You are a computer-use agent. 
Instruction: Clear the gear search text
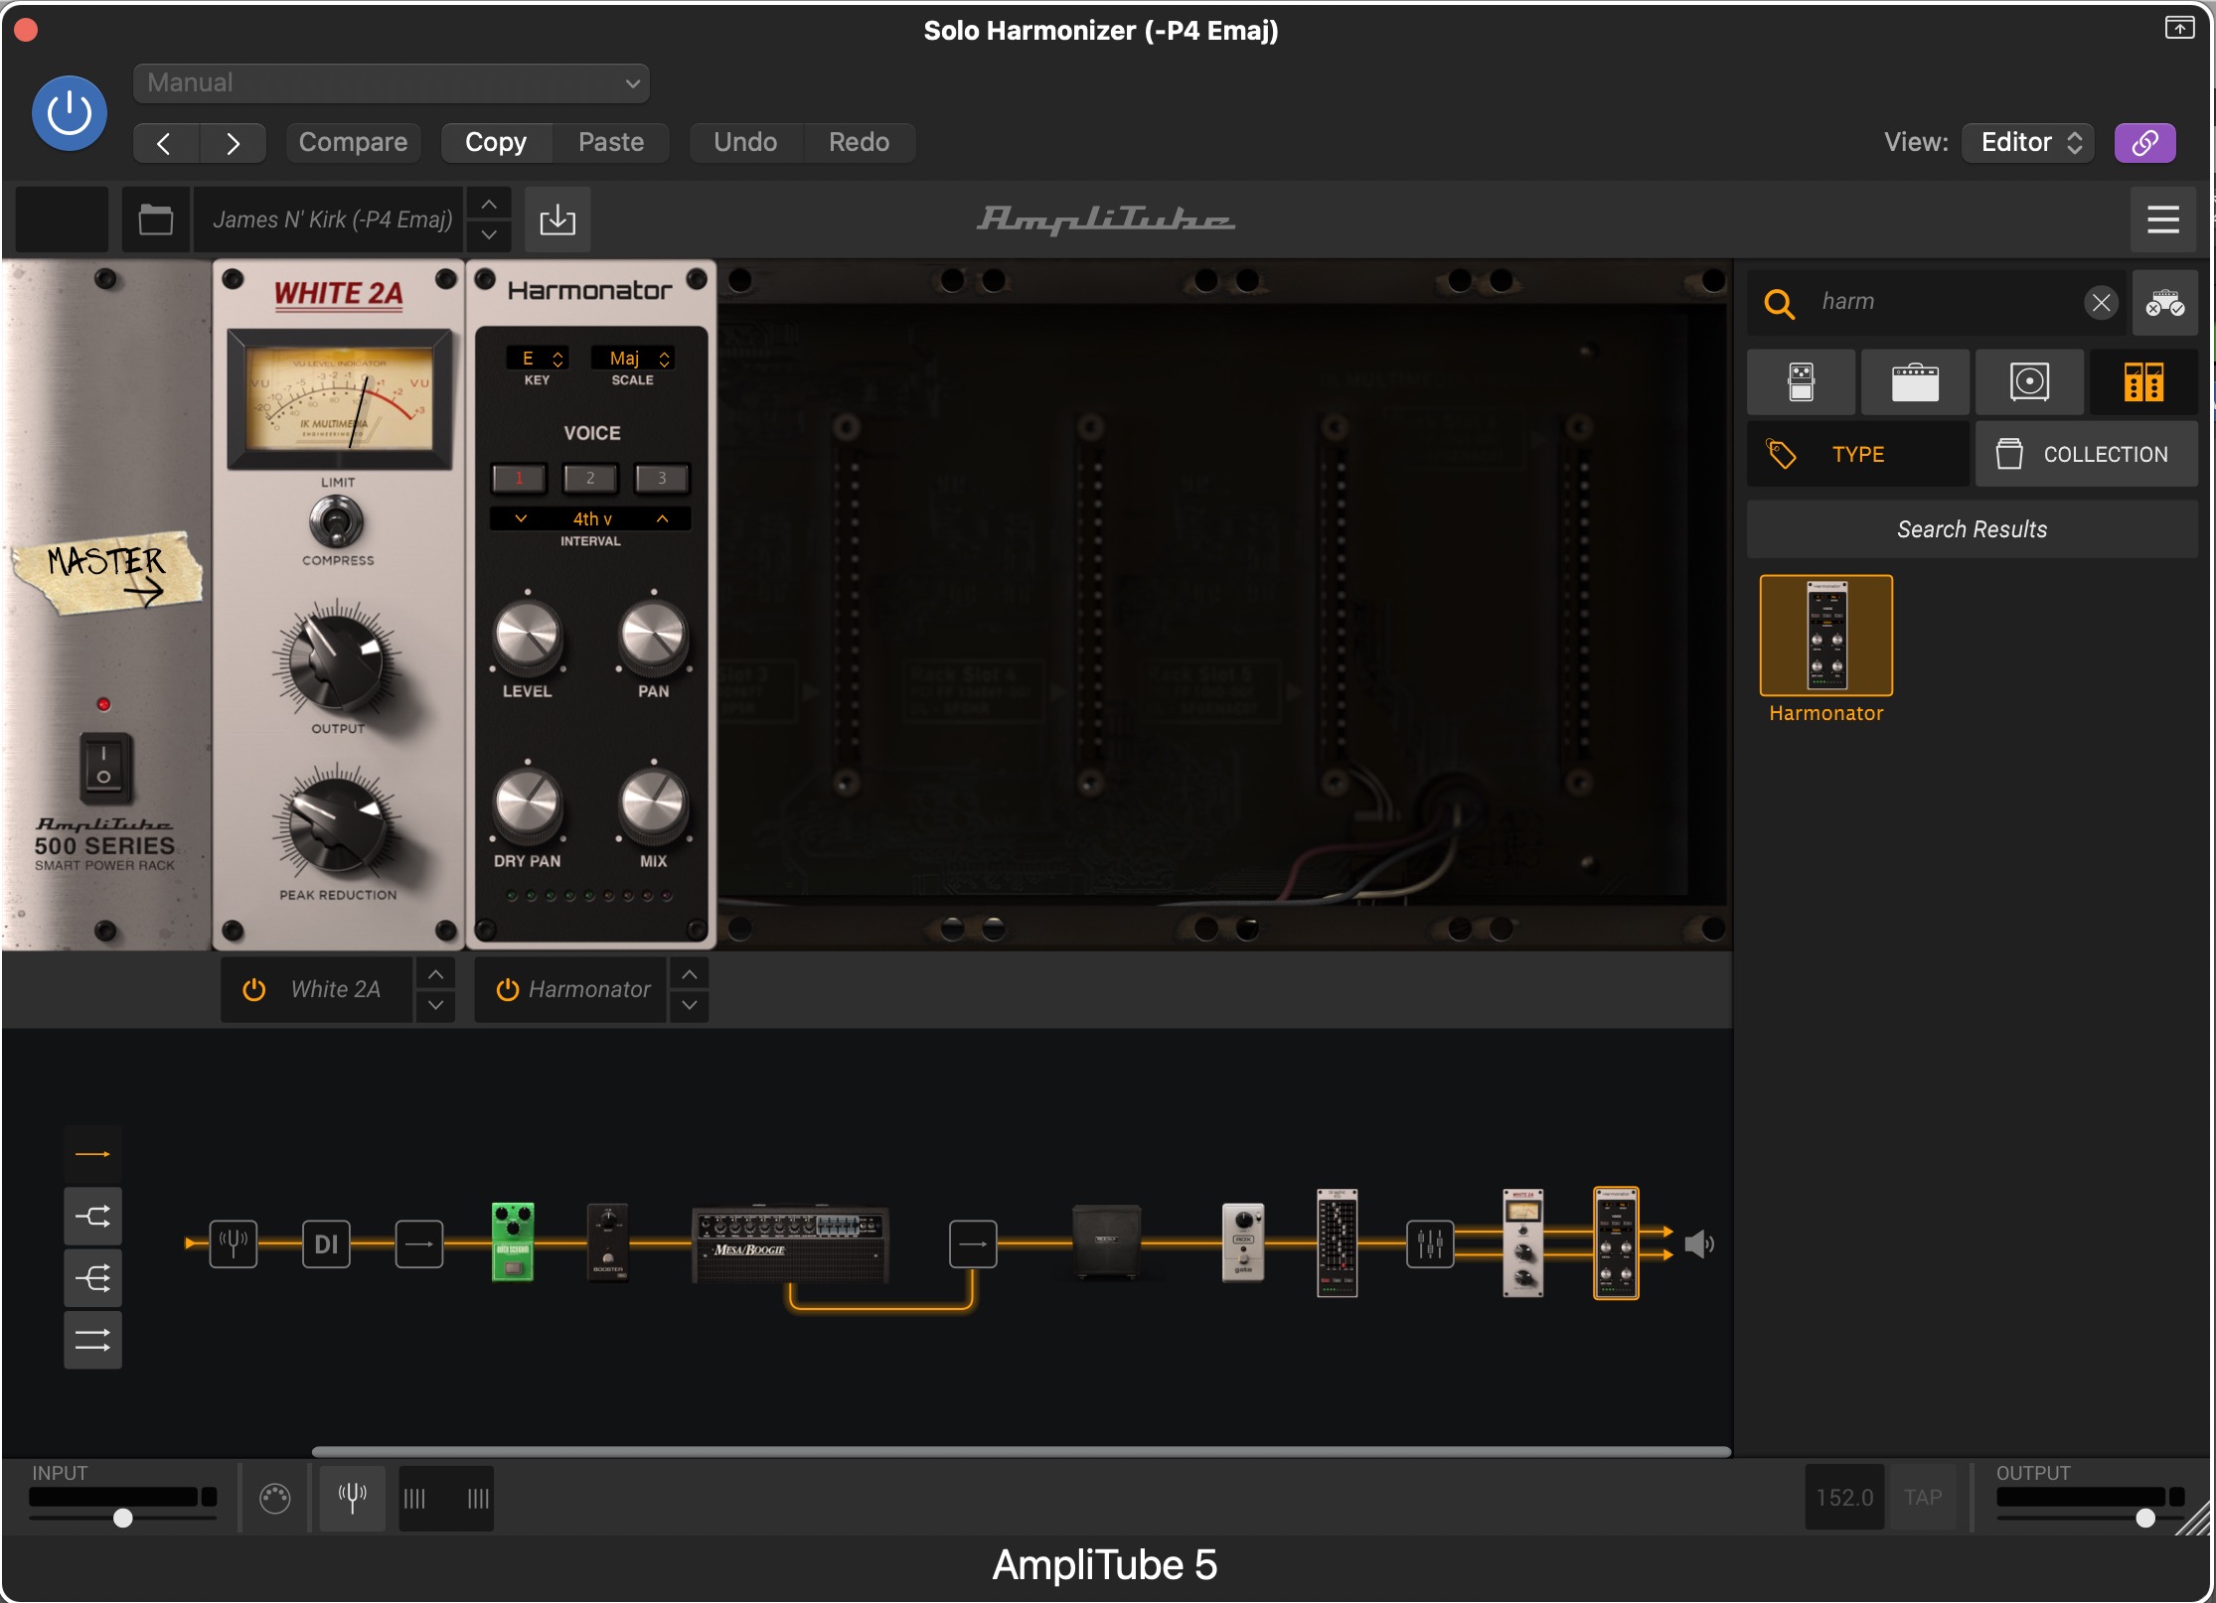2100,302
